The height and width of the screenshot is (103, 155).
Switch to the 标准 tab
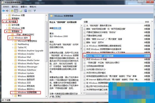coord(58,97)
